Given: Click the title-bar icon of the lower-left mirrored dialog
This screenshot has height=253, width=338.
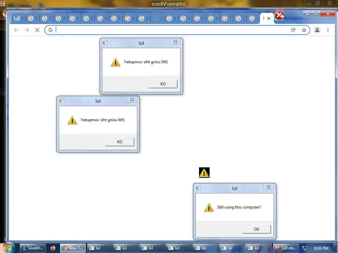Looking at the screenshot, I should coord(62,101).
